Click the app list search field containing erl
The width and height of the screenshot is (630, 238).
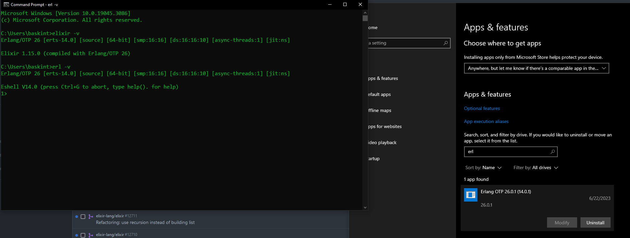point(511,152)
